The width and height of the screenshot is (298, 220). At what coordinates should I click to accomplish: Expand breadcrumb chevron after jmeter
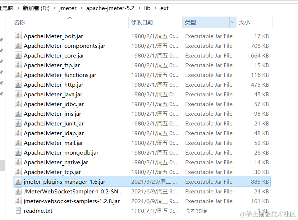click(x=81, y=8)
